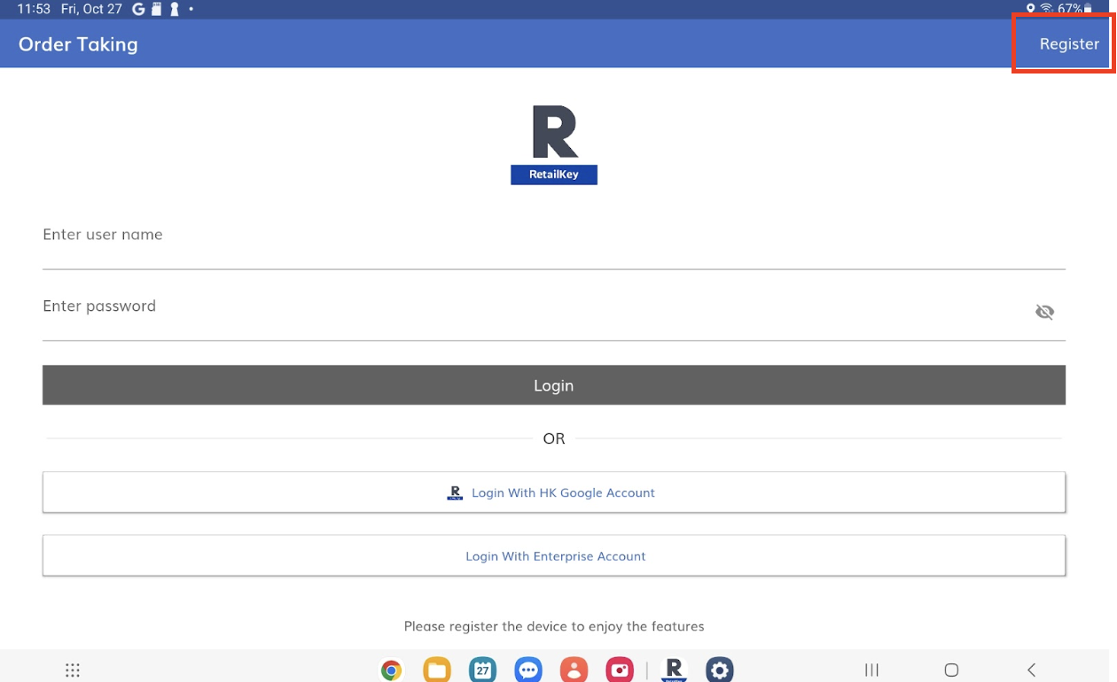Image resolution: width=1117 pixels, height=682 pixels.
Task: Click Register in the top bar
Action: coord(1068,43)
